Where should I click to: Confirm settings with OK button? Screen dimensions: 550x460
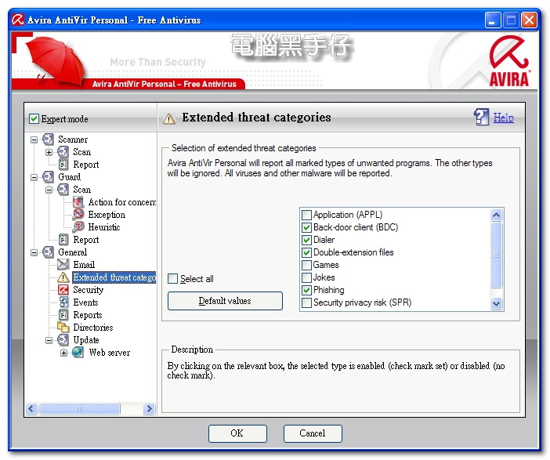pyautogui.click(x=237, y=433)
